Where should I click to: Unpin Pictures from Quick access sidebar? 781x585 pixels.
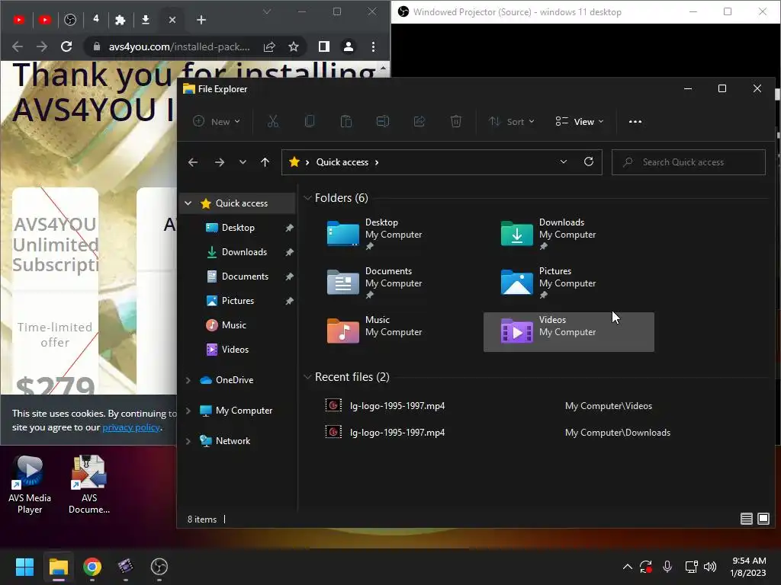point(289,301)
